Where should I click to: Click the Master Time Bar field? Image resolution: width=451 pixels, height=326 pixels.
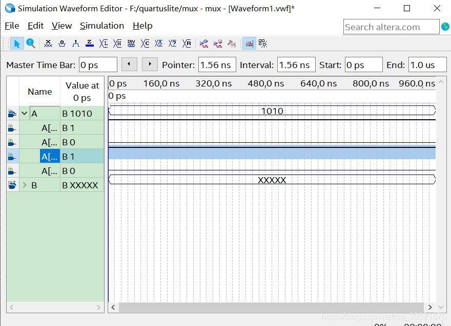click(98, 64)
